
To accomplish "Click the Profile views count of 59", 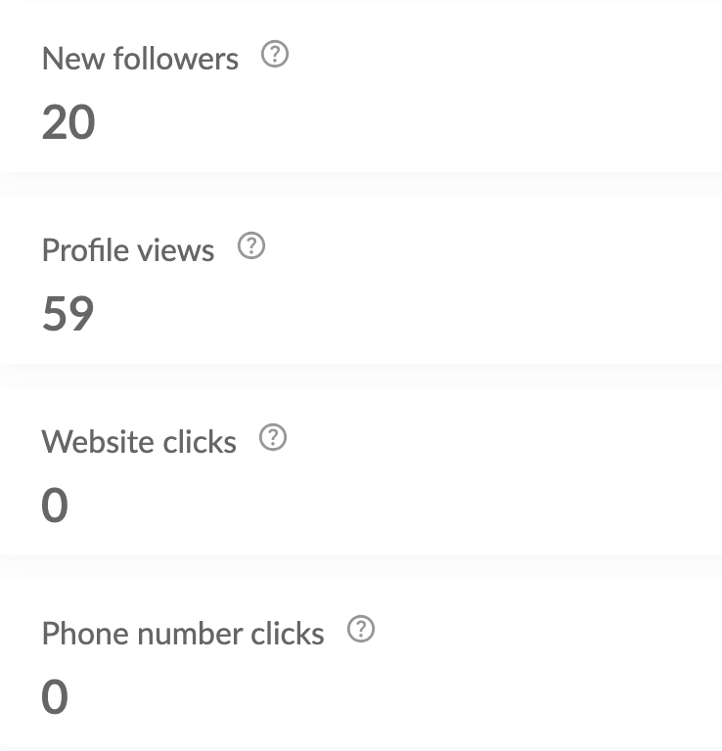I will click(x=68, y=314).
